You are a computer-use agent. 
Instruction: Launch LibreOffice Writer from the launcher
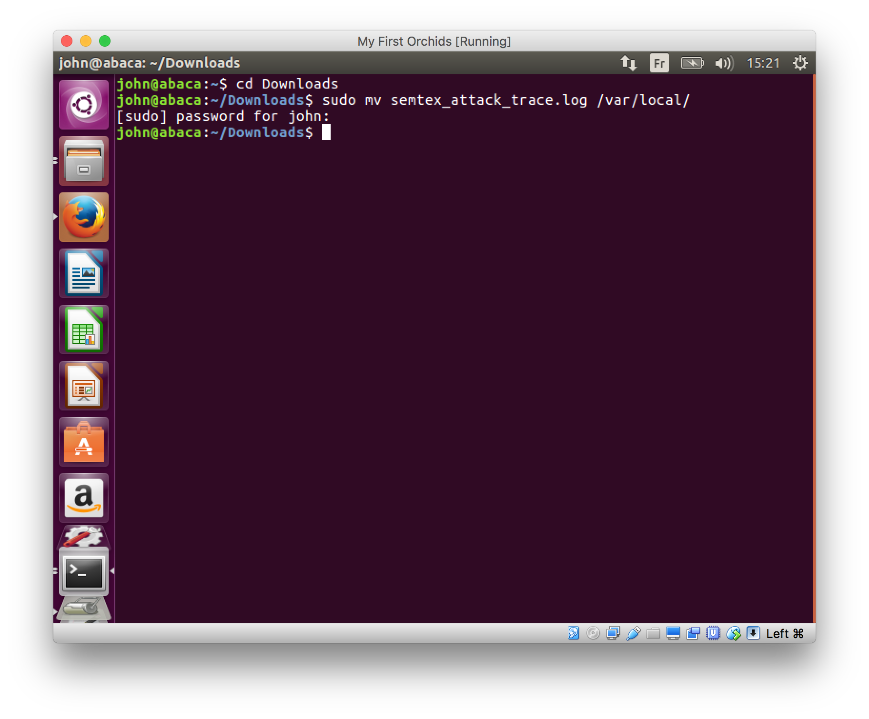tap(84, 273)
